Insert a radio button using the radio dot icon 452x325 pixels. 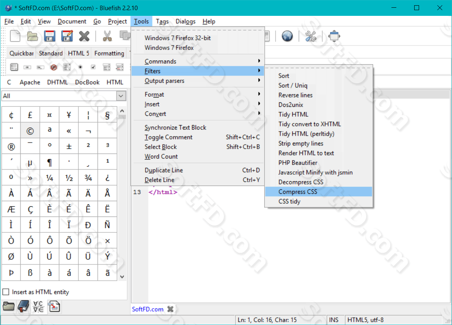click(80, 67)
